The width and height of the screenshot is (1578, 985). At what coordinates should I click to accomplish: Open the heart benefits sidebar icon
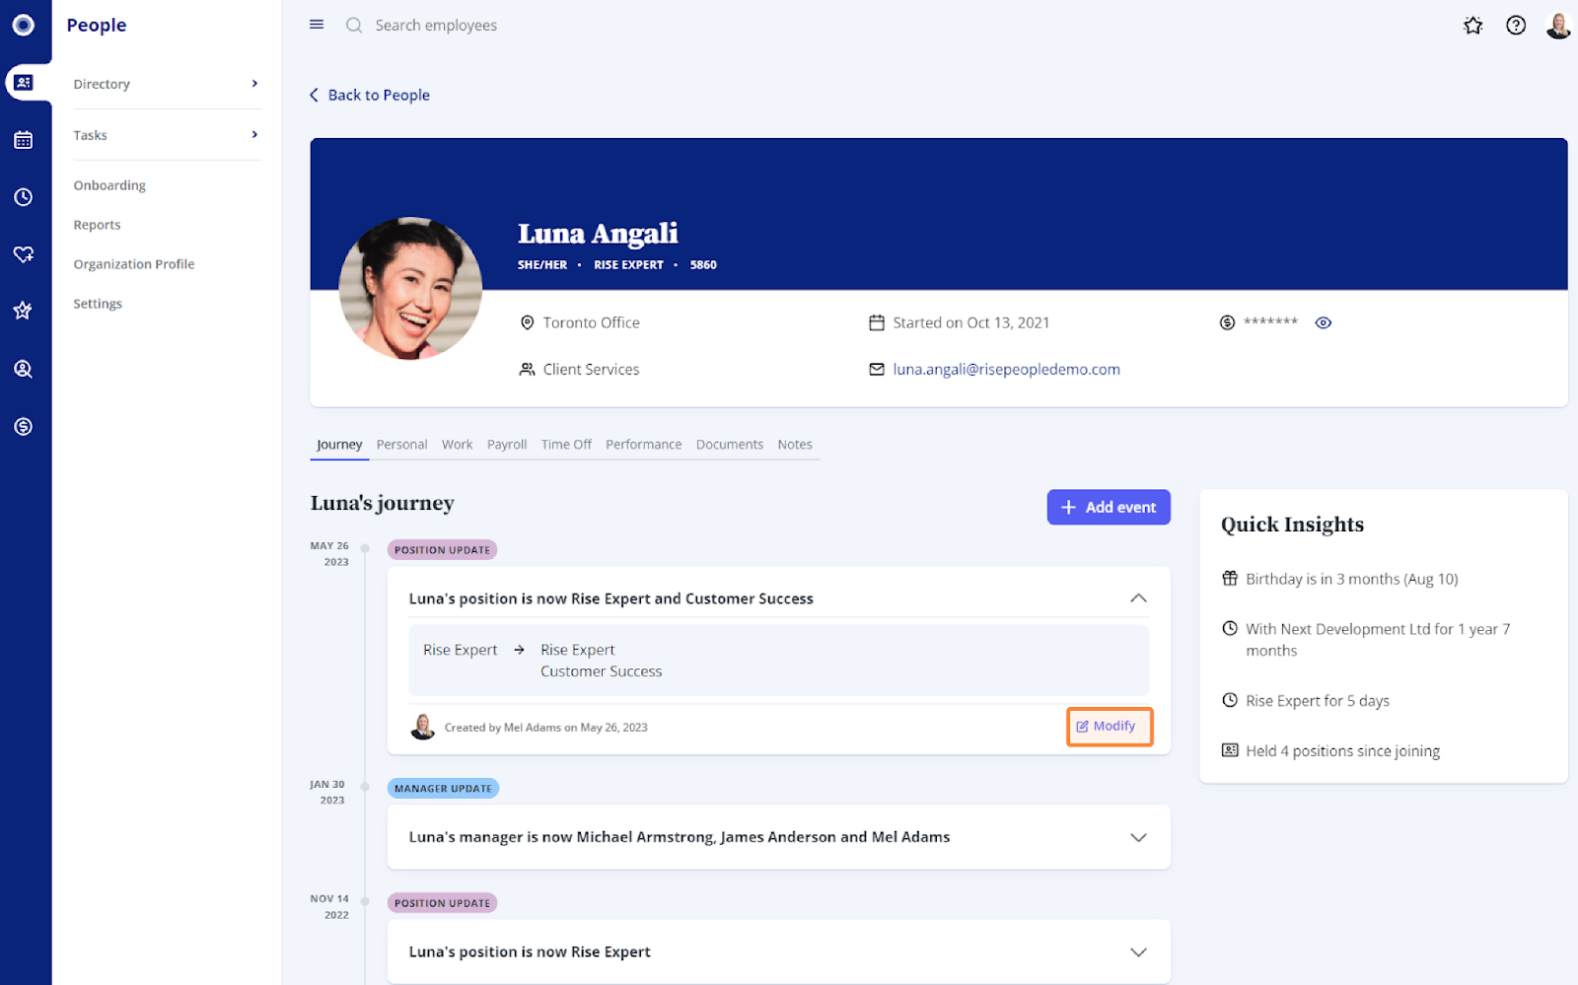click(24, 254)
